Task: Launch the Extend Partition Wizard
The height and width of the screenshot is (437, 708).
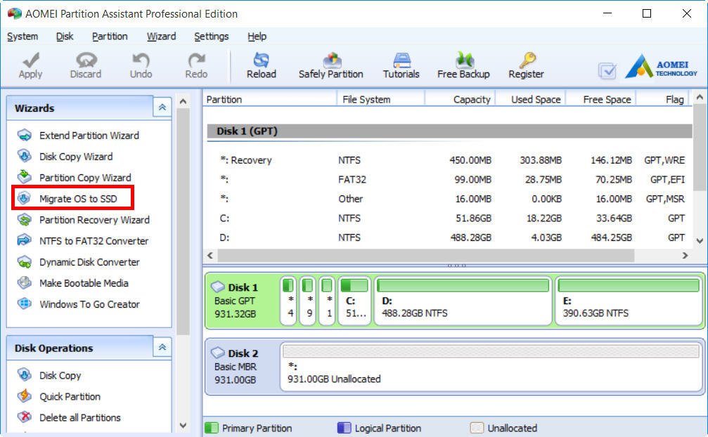Action: click(x=77, y=136)
